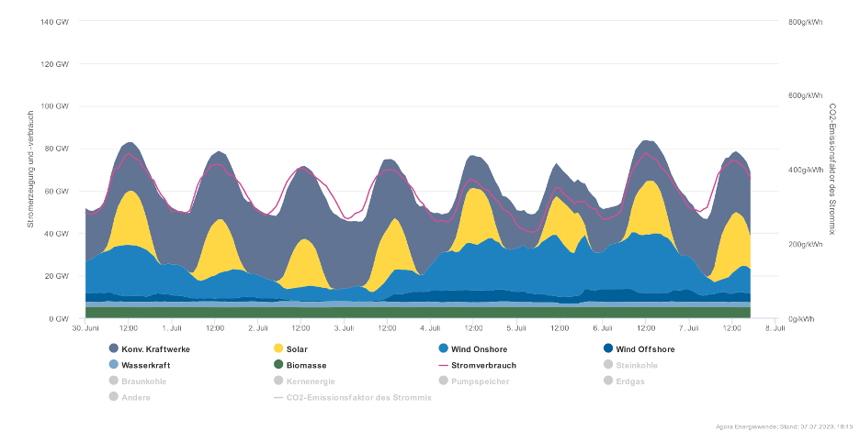Click the gray Steinkohle legend circle
860x431 pixels.
coord(609,365)
